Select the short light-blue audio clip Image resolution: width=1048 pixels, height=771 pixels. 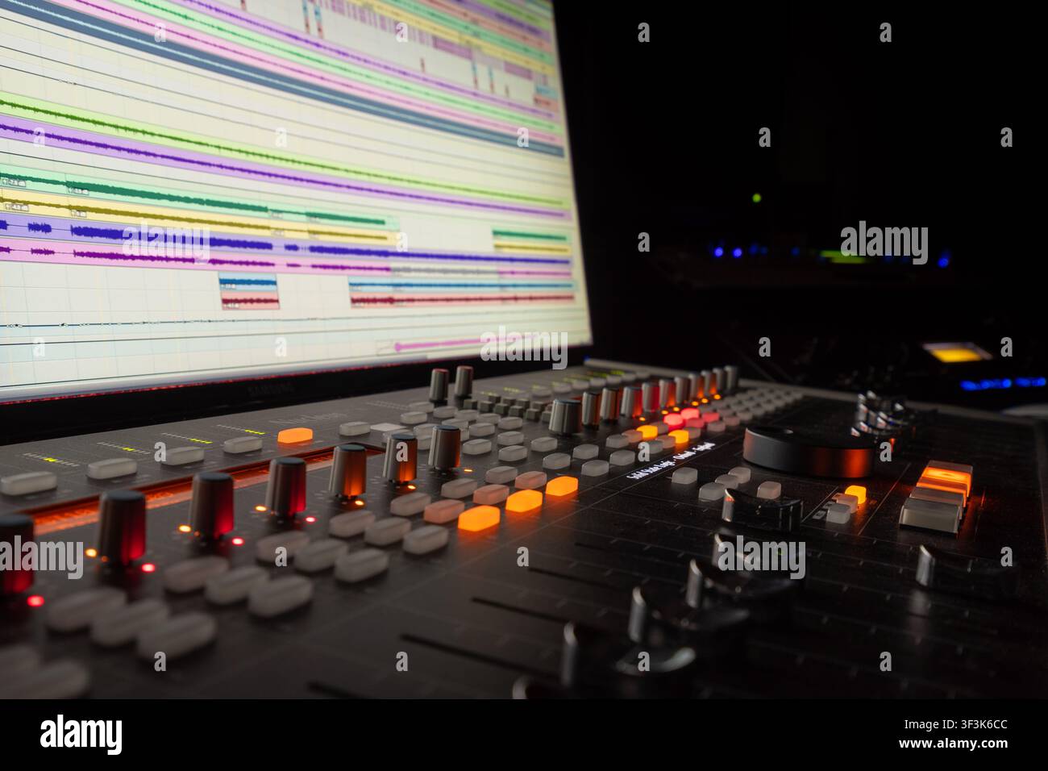(x=248, y=283)
